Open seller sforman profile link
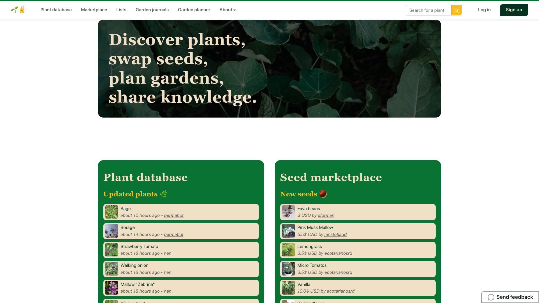The image size is (539, 303). [326, 215]
